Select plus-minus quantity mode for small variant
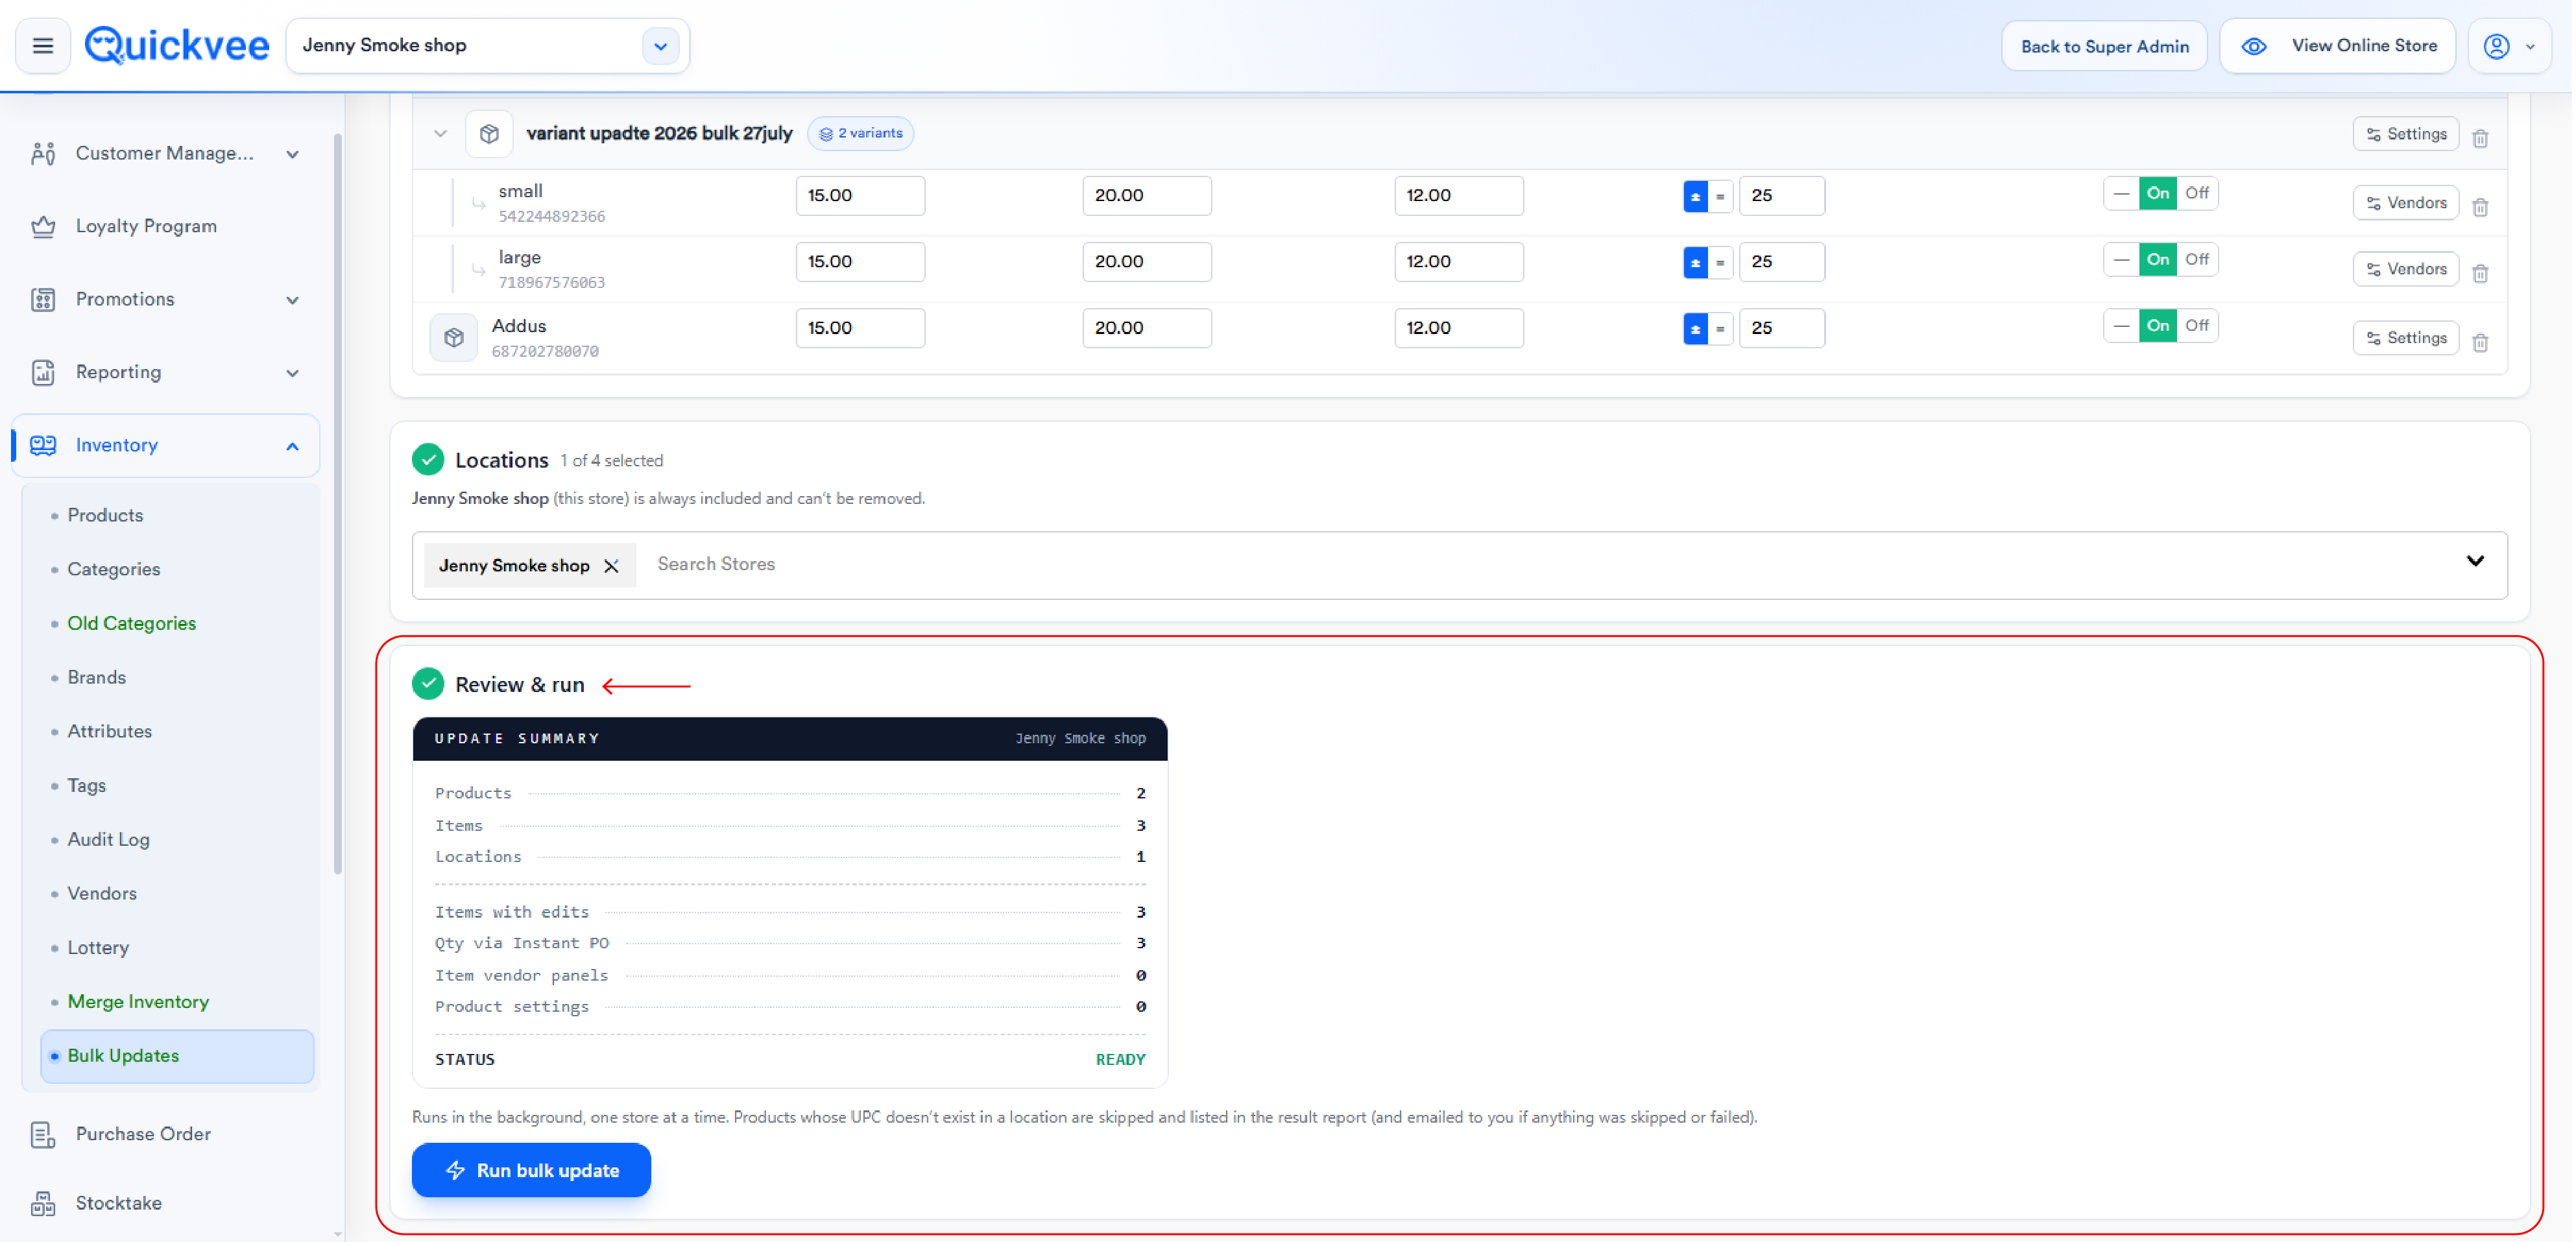This screenshot has width=2576, height=1242. 1695,196
